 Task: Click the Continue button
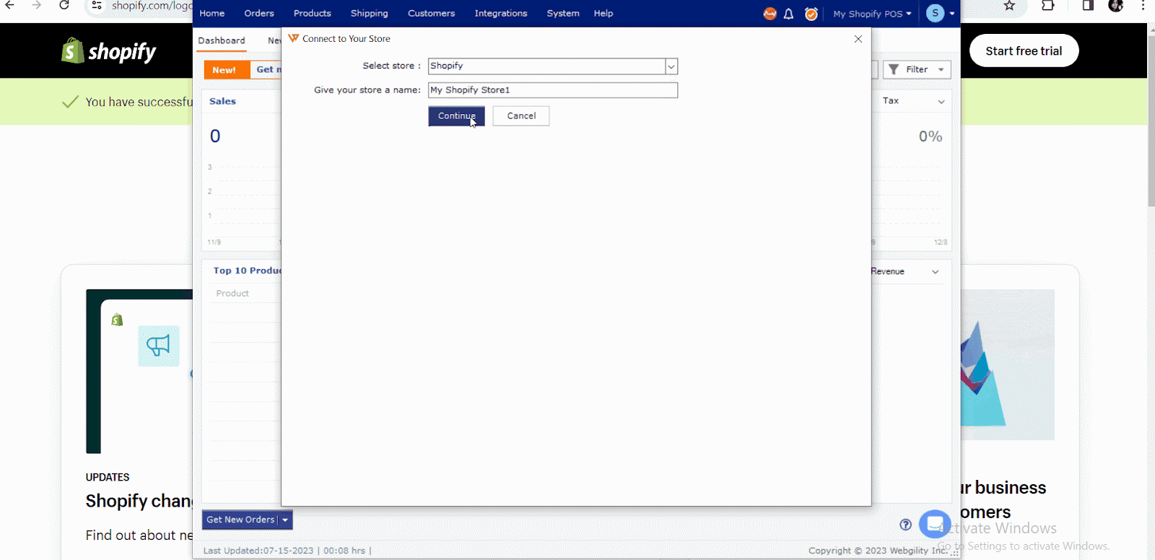click(456, 116)
